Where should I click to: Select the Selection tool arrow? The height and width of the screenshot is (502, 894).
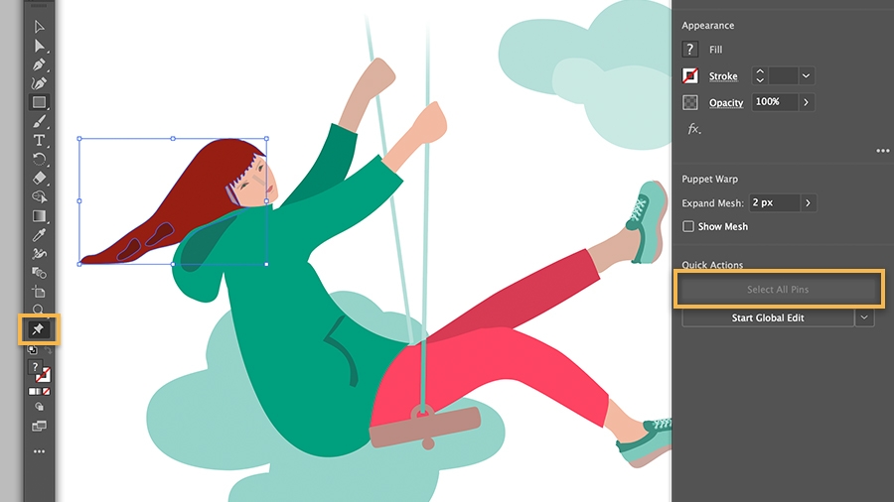point(39,27)
